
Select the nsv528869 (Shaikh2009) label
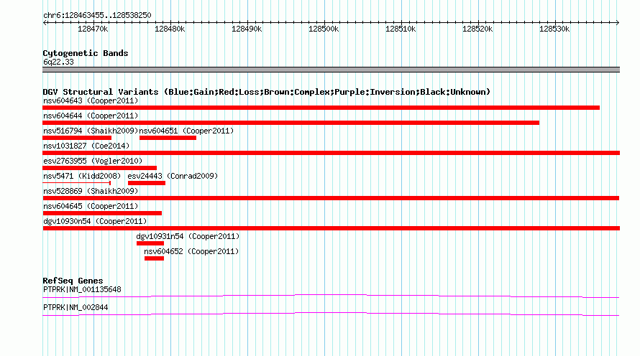tap(91, 191)
